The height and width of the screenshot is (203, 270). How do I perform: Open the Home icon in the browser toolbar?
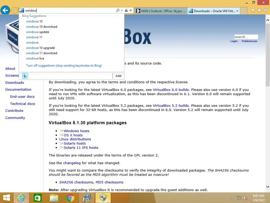pyautogui.click(x=253, y=10)
